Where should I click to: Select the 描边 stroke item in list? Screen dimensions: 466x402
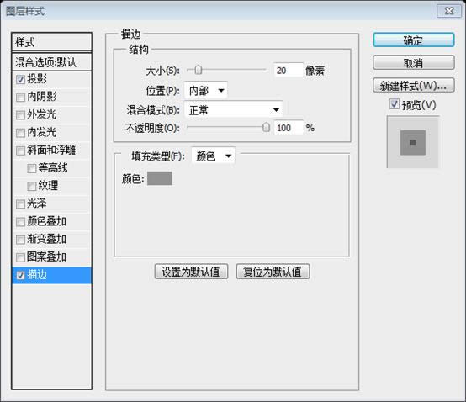tap(51, 275)
